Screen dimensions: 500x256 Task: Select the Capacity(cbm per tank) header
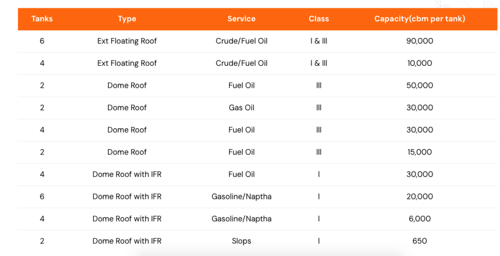(419, 19)
